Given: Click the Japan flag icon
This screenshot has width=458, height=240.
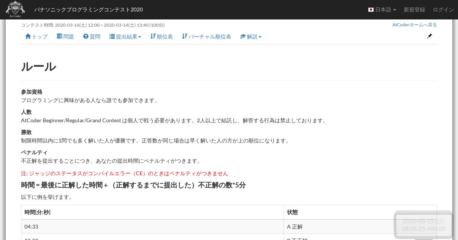Looking at the screenshot, I should click(371, 10).
